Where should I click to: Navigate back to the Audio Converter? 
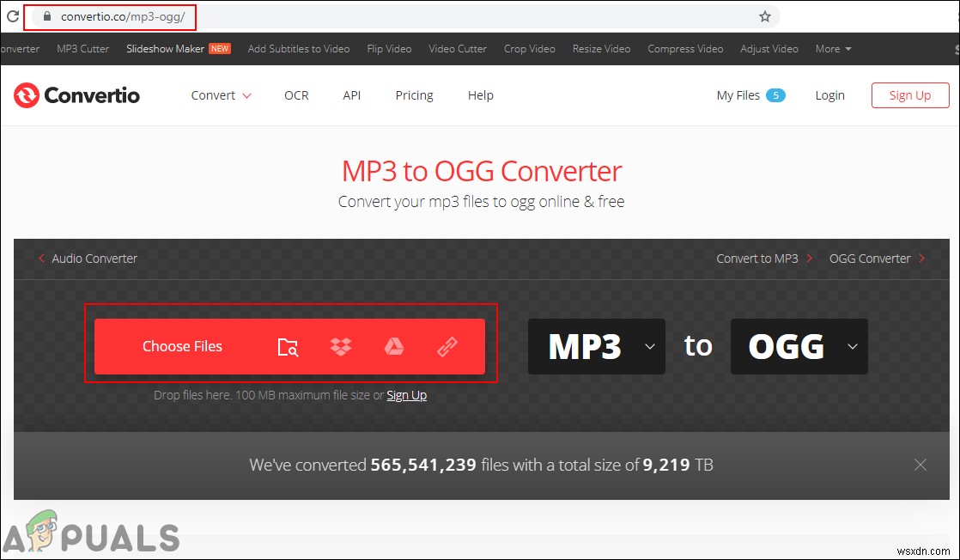[94, 259]
